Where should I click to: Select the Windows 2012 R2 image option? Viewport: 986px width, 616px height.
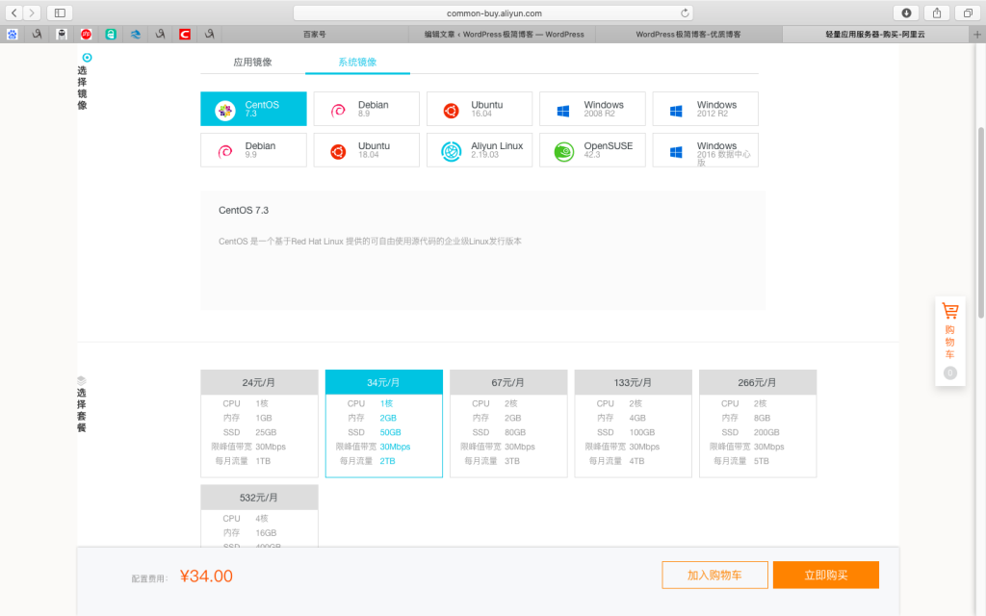click(706, 109)
